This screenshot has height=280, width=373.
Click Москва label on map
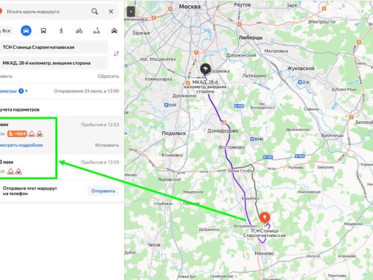[x=189, y=6]
